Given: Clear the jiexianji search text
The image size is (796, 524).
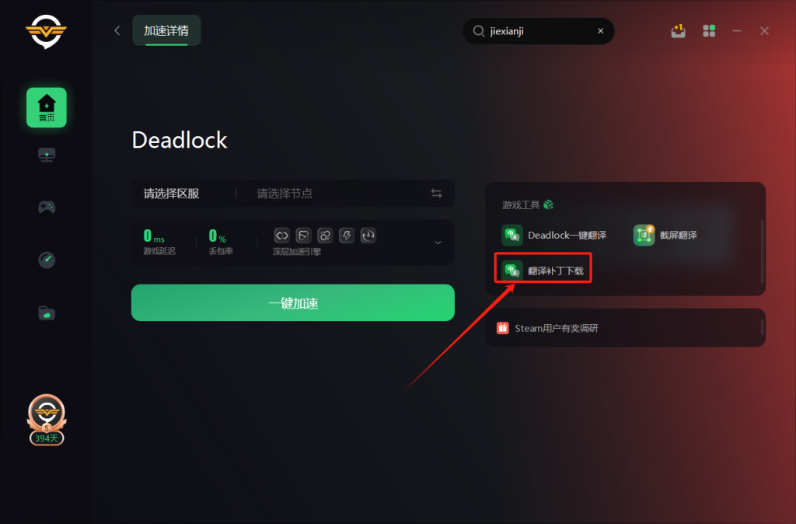Looking at the screenshot, I should [x=601, y=31].
